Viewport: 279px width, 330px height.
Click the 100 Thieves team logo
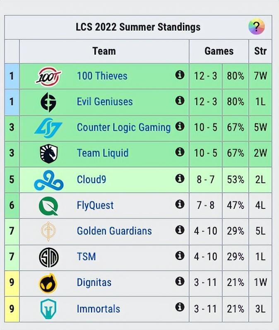click(48, 76)
